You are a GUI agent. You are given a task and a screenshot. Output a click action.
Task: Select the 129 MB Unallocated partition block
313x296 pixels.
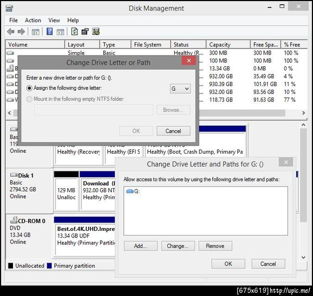click(x=66, y=191)
